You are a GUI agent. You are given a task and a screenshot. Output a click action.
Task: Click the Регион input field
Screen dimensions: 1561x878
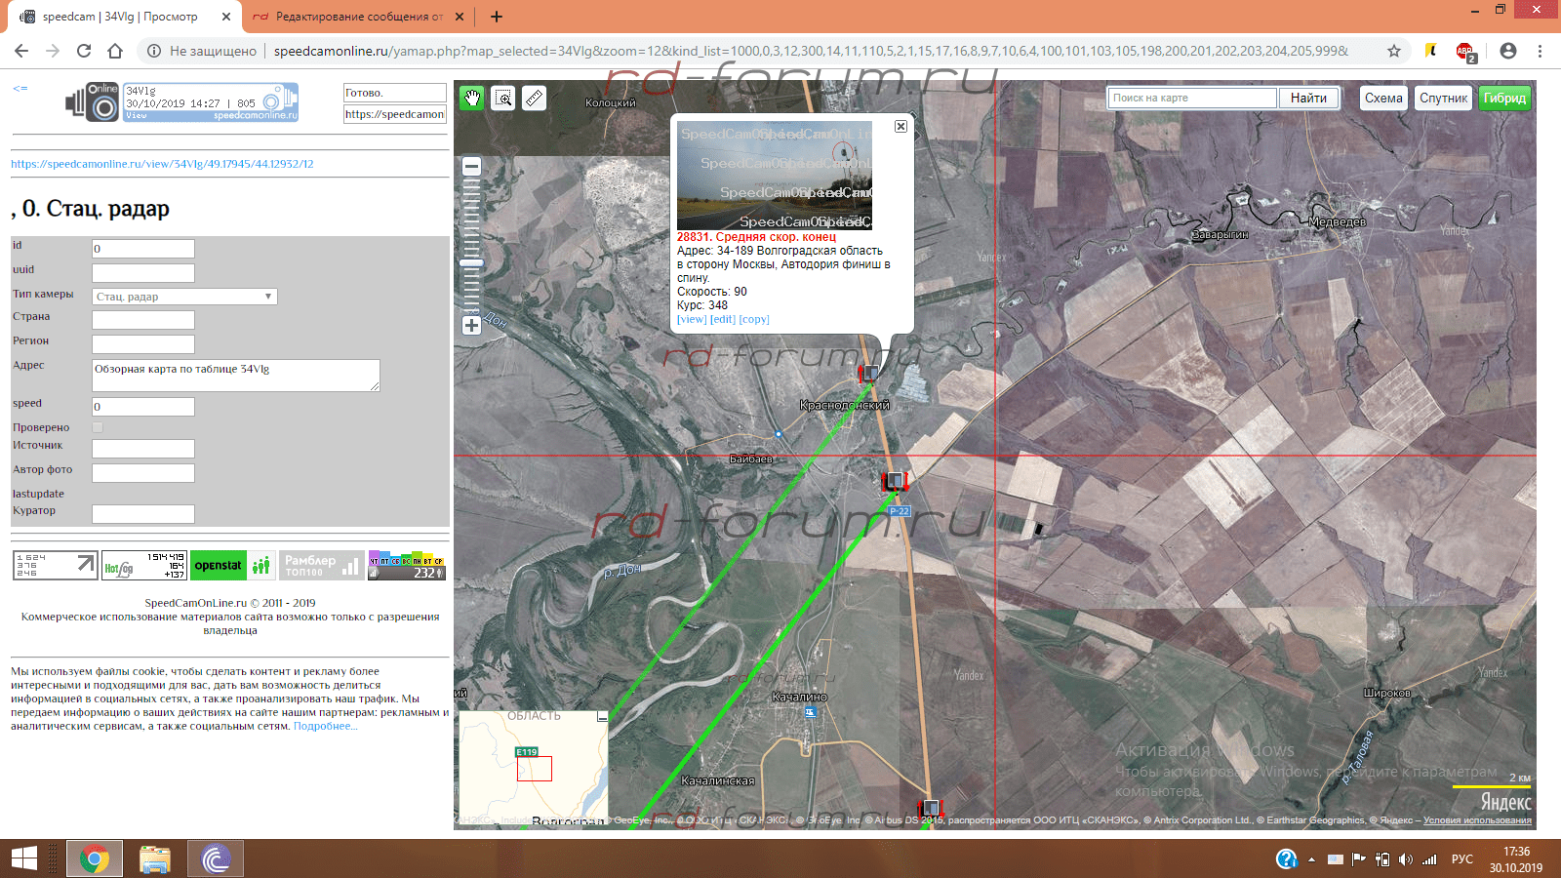(143, 344)
